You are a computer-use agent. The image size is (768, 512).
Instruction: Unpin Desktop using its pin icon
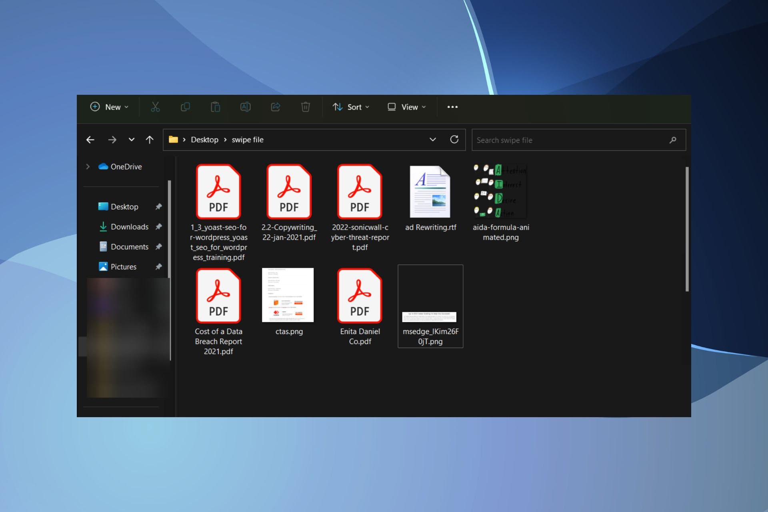point(158,206)
